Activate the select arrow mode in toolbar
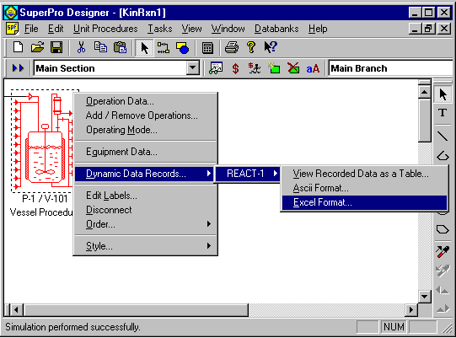 pos(144,48)
